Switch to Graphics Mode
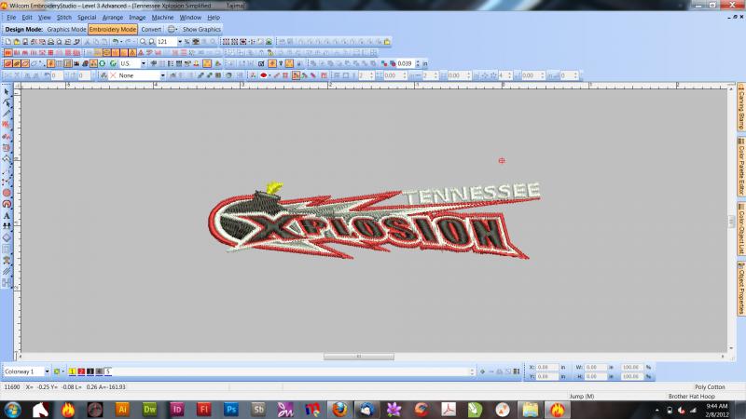 66,30
